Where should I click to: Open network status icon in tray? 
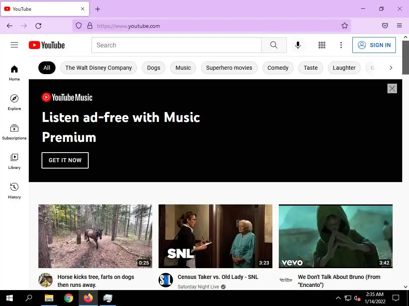348,298
